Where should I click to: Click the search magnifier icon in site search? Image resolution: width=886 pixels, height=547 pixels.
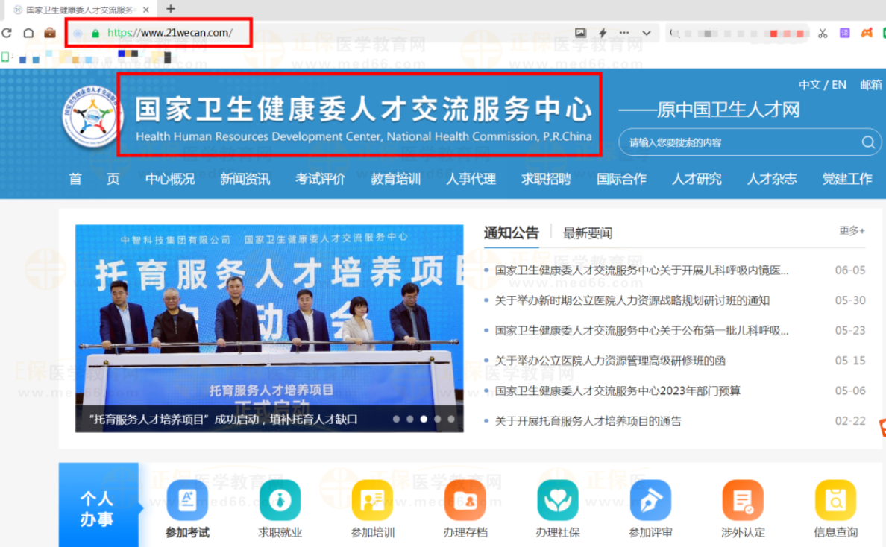(868, 142)
